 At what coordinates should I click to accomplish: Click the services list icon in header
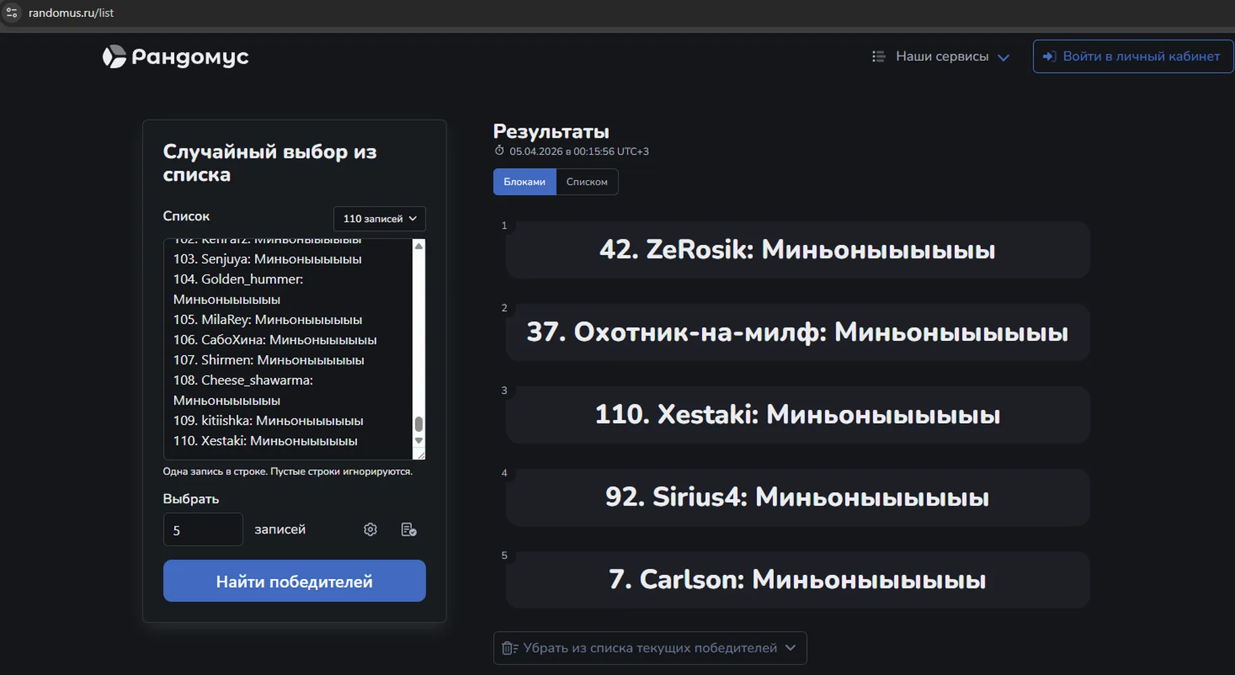pos(878,57)
